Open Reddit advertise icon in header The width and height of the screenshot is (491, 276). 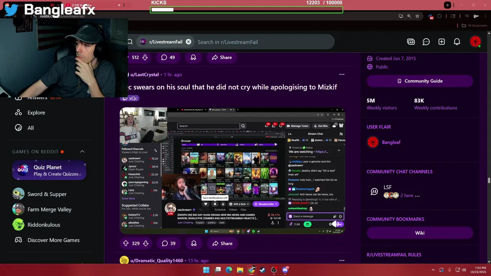pos(411,42)
